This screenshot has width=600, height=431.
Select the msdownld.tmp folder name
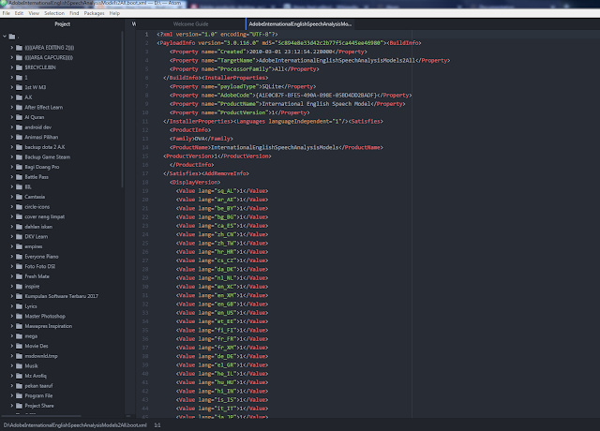click(x=41, y=356)
